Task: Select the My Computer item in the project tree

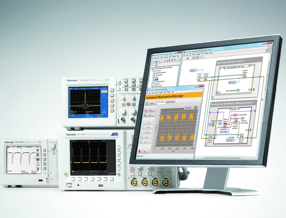Action: pos(158,71)
